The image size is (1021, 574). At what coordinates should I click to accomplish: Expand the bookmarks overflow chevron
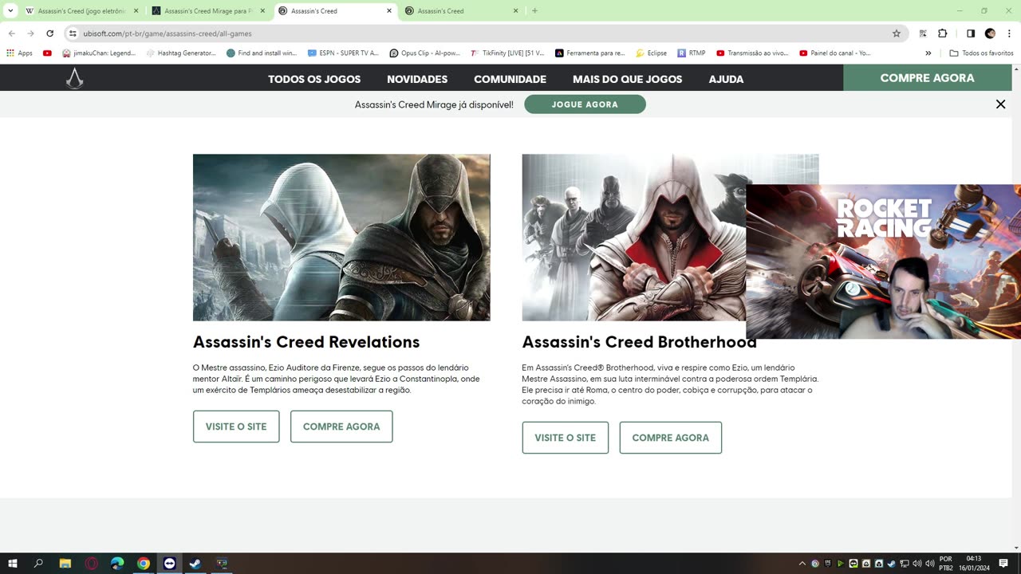(x=928, y=53)
